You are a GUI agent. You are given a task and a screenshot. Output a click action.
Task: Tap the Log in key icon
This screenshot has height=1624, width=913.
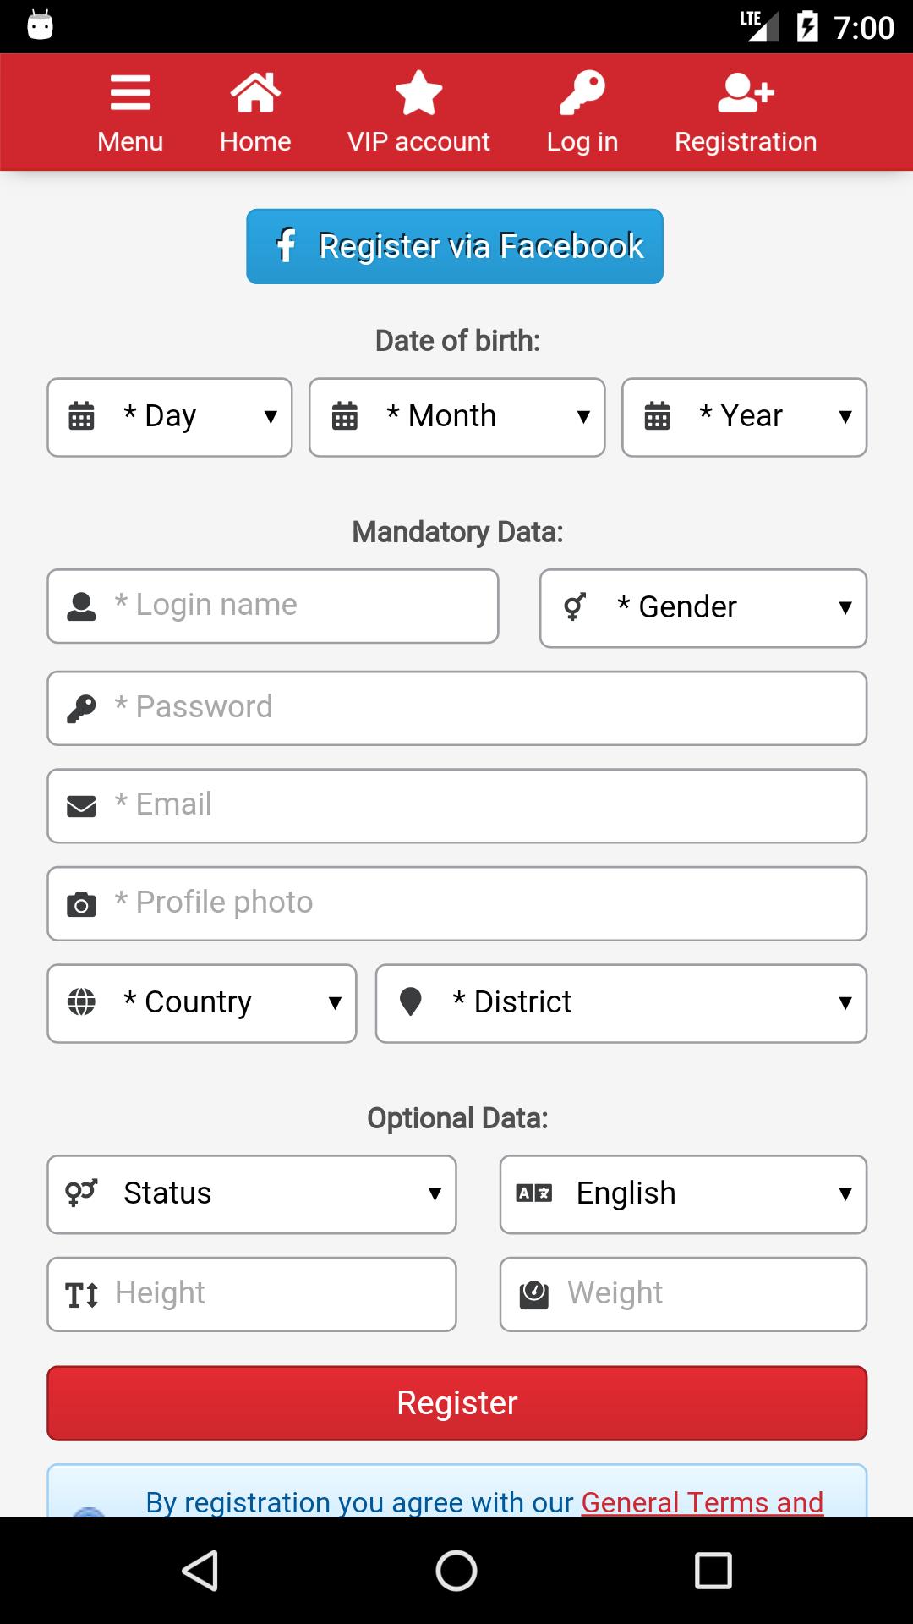(x=582, y=93)
